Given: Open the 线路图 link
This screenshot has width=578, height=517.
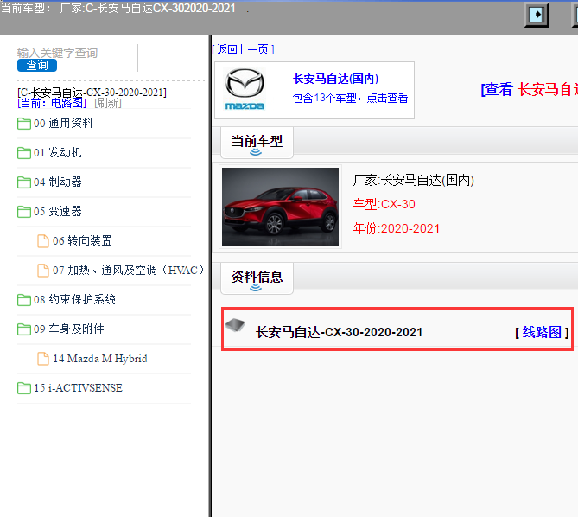Looking at the screenshot, I should pyautogui.click(x=542, y=332).
